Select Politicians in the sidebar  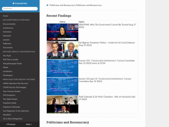[7, 44]
